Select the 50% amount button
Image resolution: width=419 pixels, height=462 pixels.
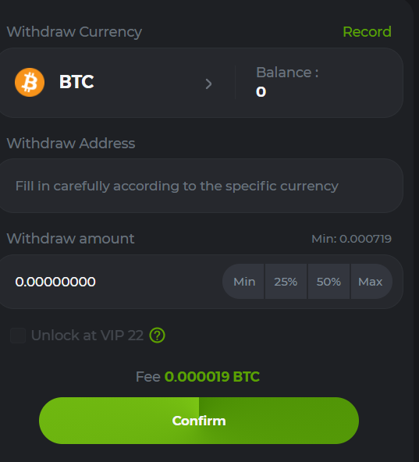(328, 282)
